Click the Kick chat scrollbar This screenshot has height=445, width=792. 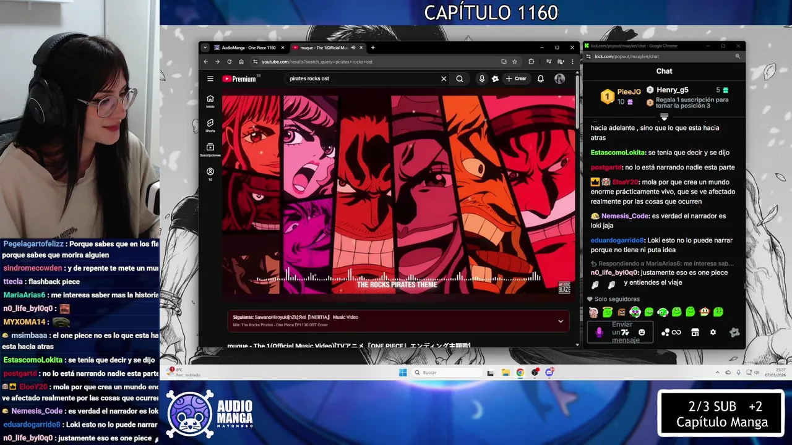pyautogui.click(x=744, y=286)
